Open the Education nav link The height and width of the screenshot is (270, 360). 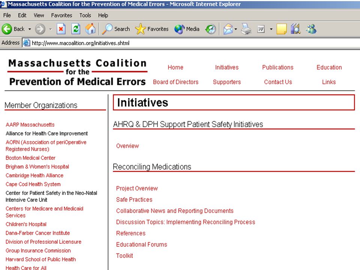(x=329, y=67)
